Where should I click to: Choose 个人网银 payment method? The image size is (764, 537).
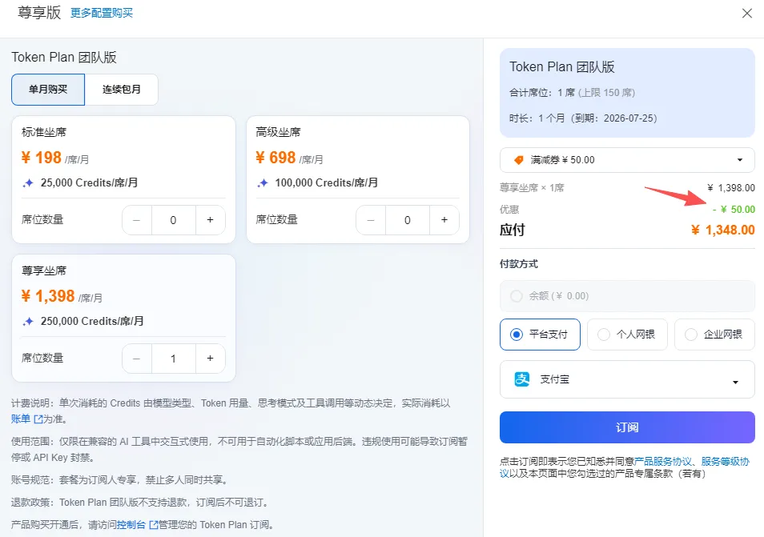(627, 335)
